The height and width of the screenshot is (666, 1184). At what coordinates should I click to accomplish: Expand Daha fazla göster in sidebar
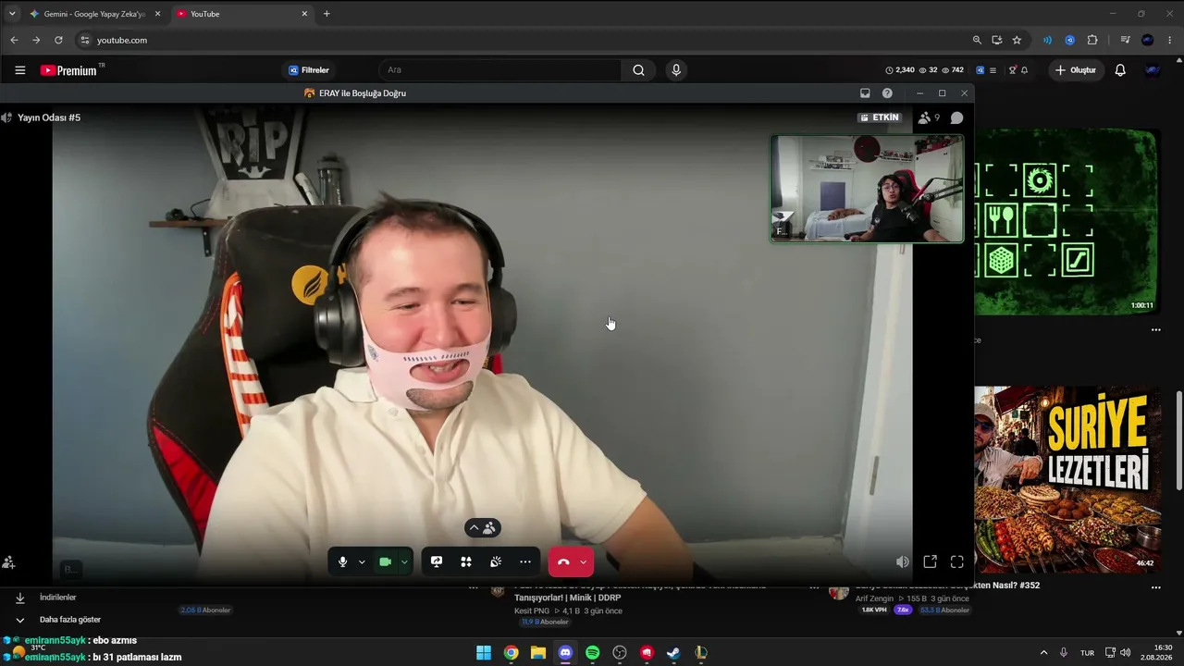(57, 620)
